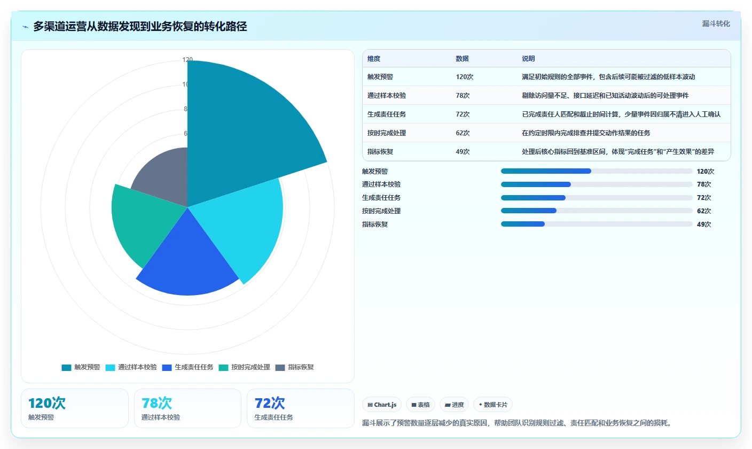
Task: Click the 72次 table cell
Action: pos(463,114)
